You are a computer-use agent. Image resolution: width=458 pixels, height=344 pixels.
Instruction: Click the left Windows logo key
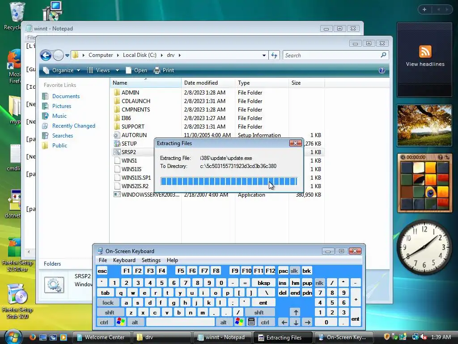121,322
